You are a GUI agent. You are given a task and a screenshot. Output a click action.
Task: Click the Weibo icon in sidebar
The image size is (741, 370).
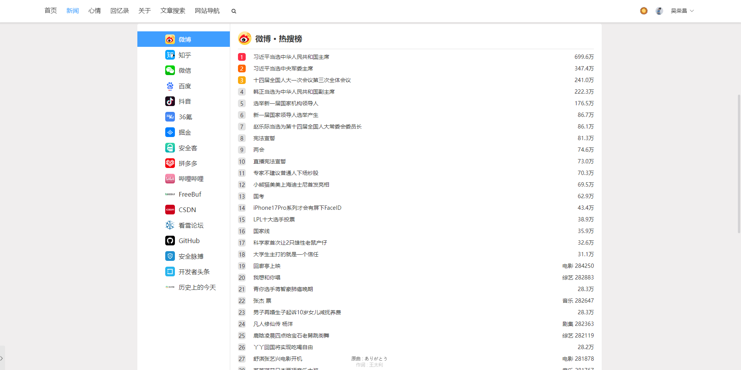click(170, 39)
